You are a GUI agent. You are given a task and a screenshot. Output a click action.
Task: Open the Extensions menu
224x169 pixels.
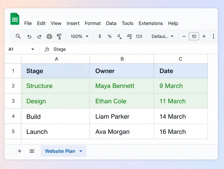[151, 23]
